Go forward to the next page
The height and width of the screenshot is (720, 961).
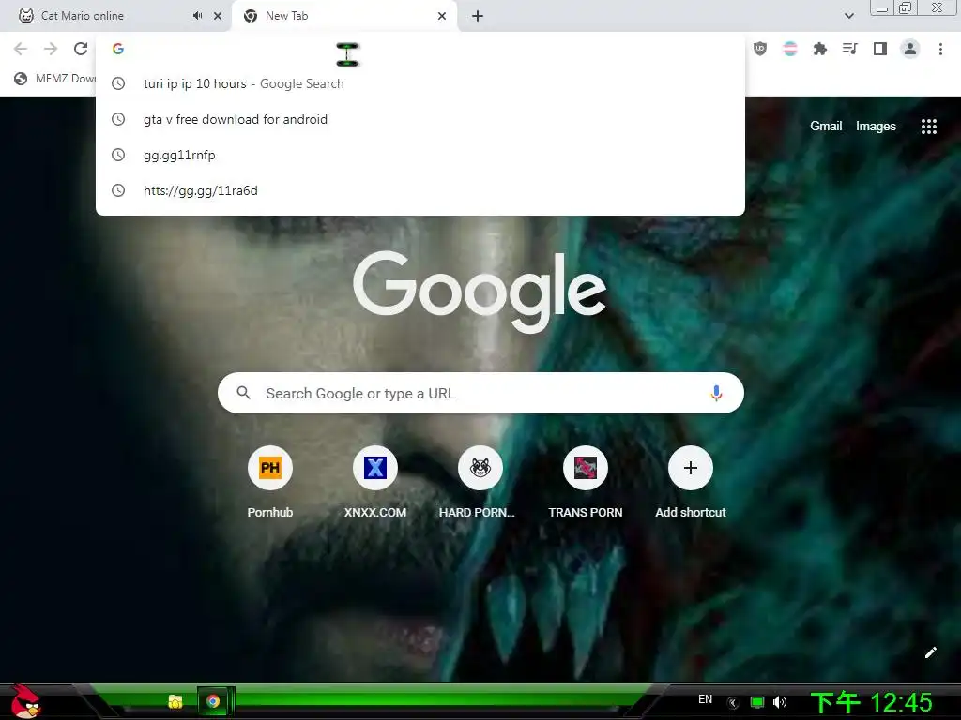point(51,49)
